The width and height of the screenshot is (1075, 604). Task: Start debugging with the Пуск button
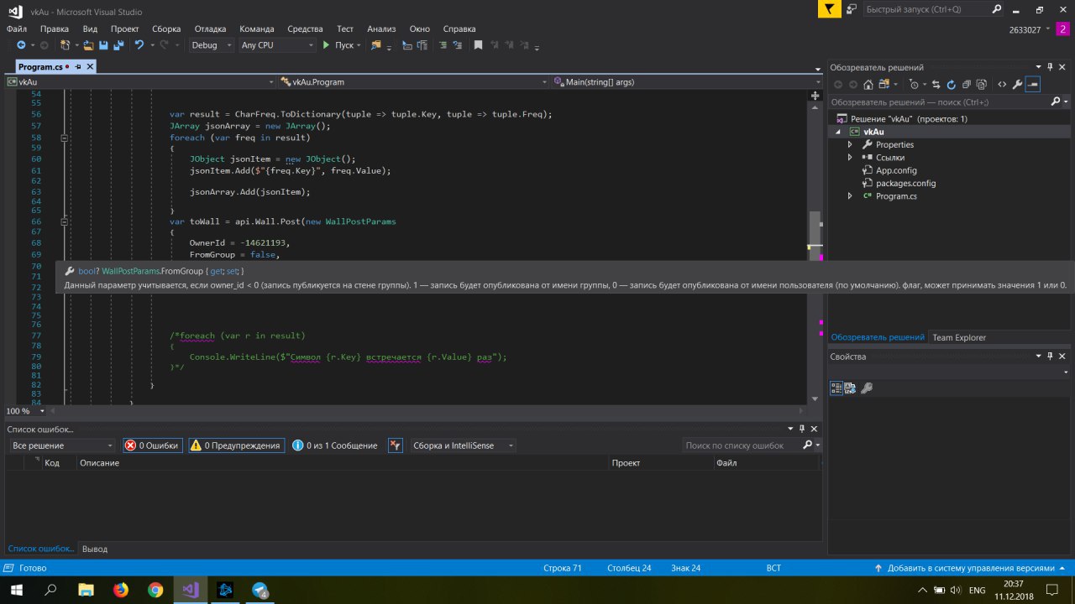click(338, 45)
